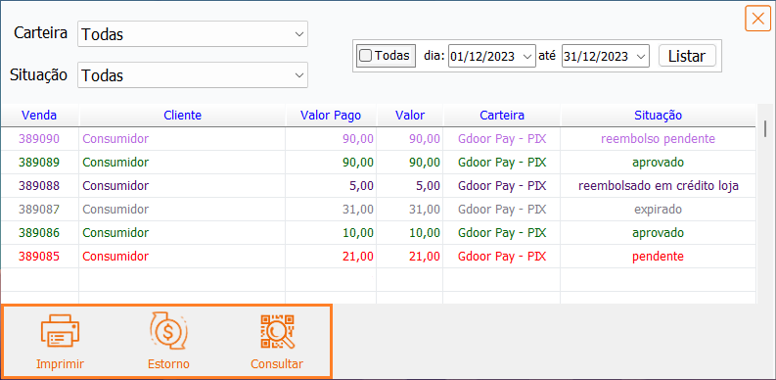
Task: Click the table's vertical scrollbar thumb
Action: click(x=765, y=128)
